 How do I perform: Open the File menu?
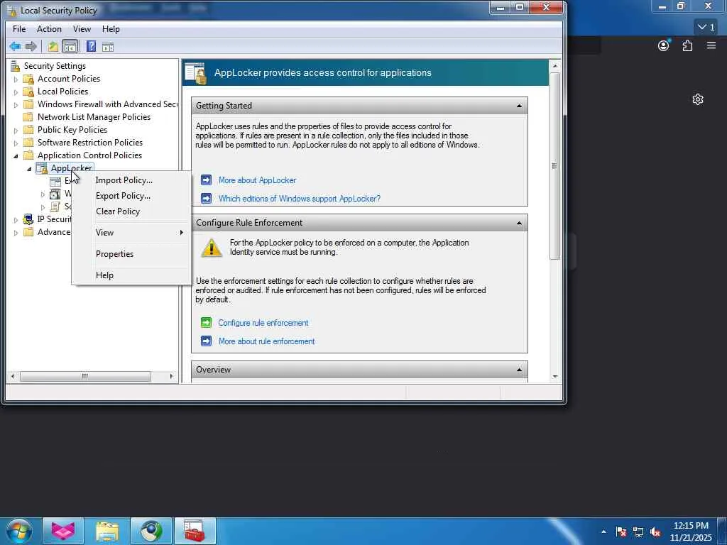click(19, 28)
